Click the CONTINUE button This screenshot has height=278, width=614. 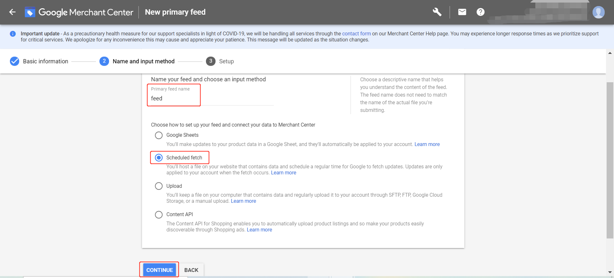click(159, 270)
